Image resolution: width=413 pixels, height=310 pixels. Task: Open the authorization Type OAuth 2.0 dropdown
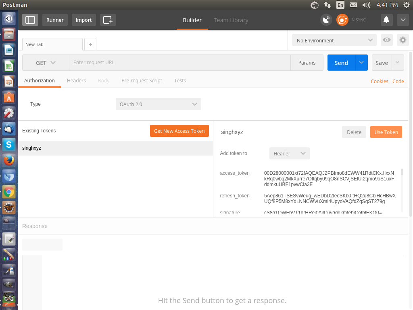coord(158,104)
